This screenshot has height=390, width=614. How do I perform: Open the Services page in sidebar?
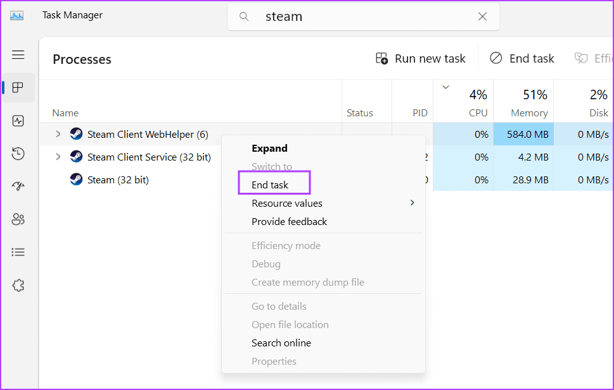[x=18, y=285]
